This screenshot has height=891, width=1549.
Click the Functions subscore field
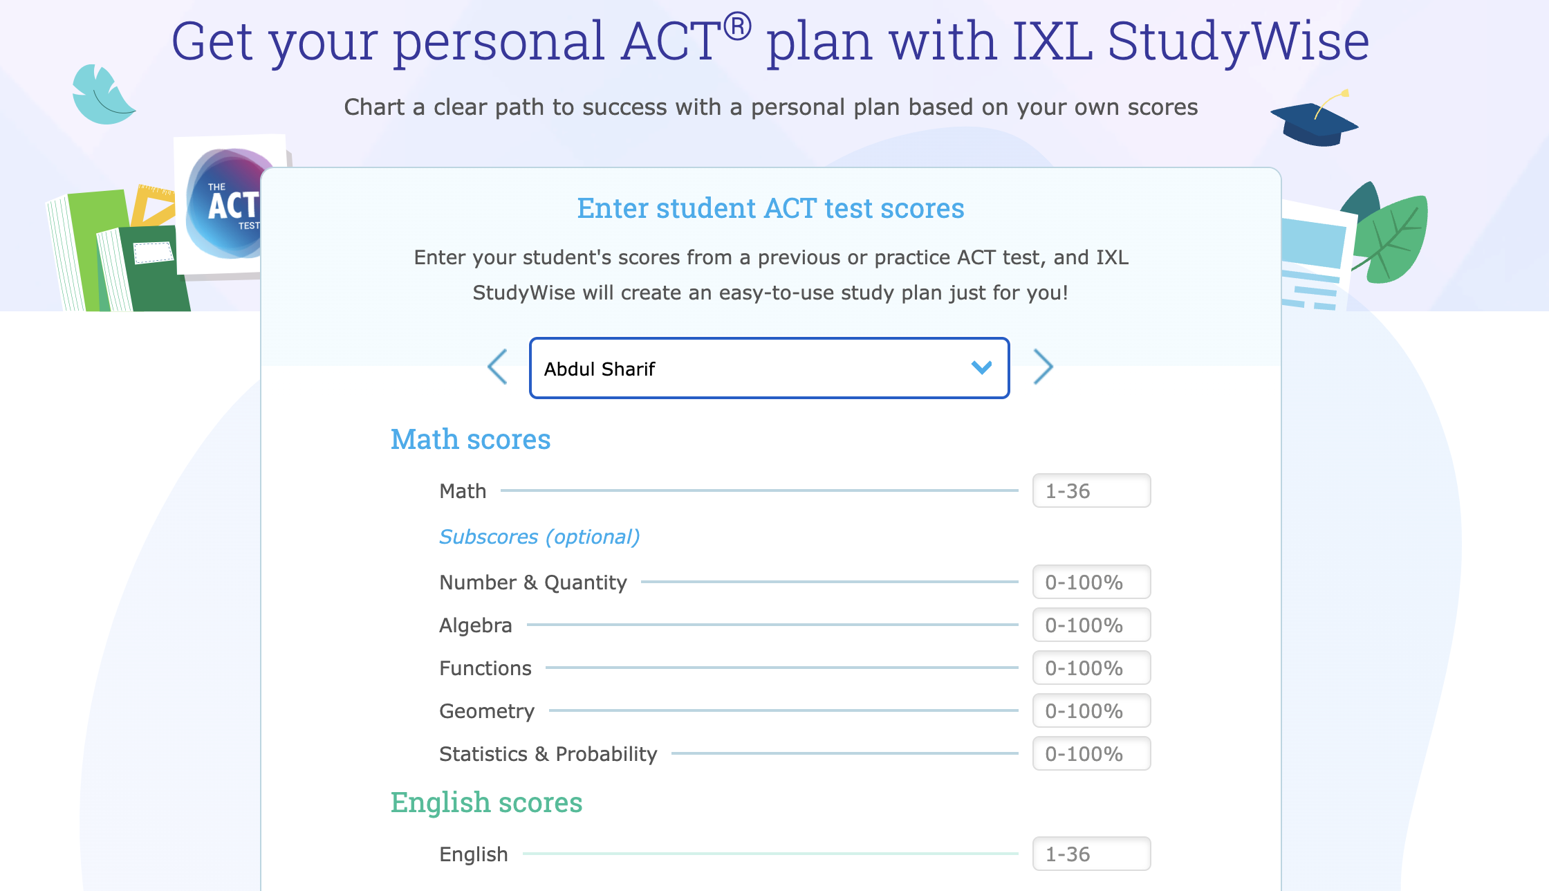[1091, 668]
